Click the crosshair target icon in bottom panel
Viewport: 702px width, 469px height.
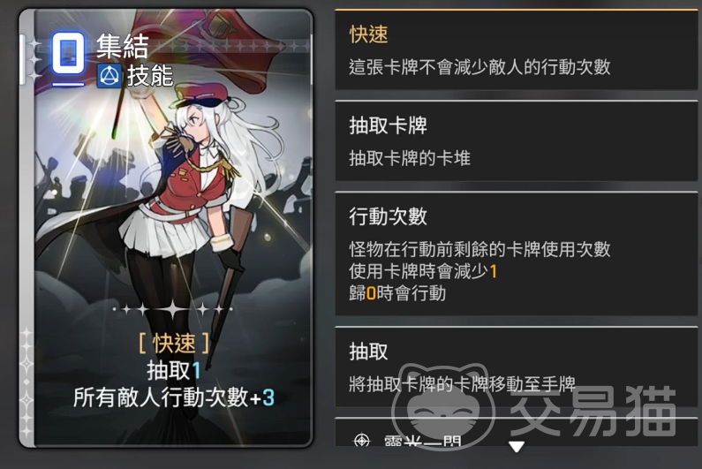click(362, 441)
